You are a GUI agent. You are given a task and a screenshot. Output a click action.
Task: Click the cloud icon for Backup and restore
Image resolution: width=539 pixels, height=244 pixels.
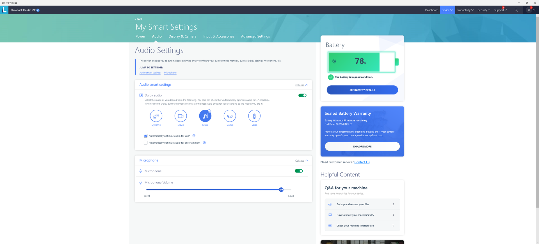coord(330,204)
